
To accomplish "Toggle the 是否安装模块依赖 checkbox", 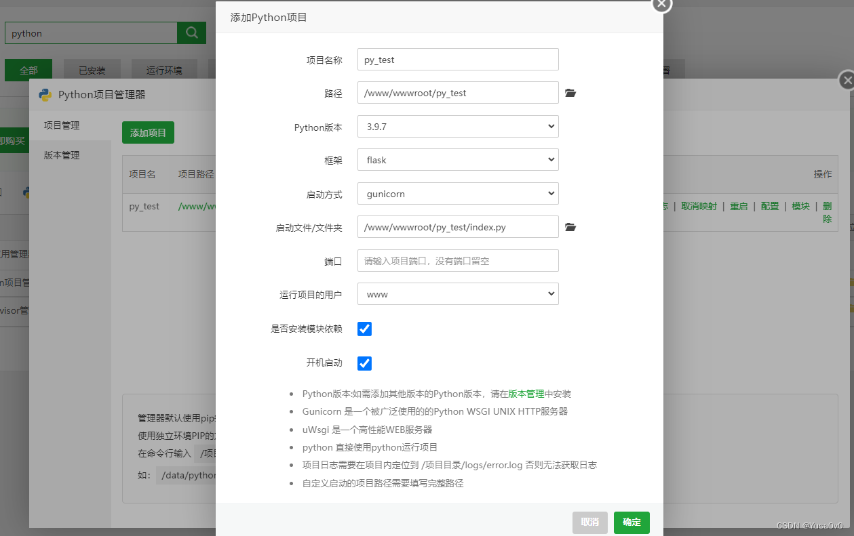I will (x=364, y=329).
